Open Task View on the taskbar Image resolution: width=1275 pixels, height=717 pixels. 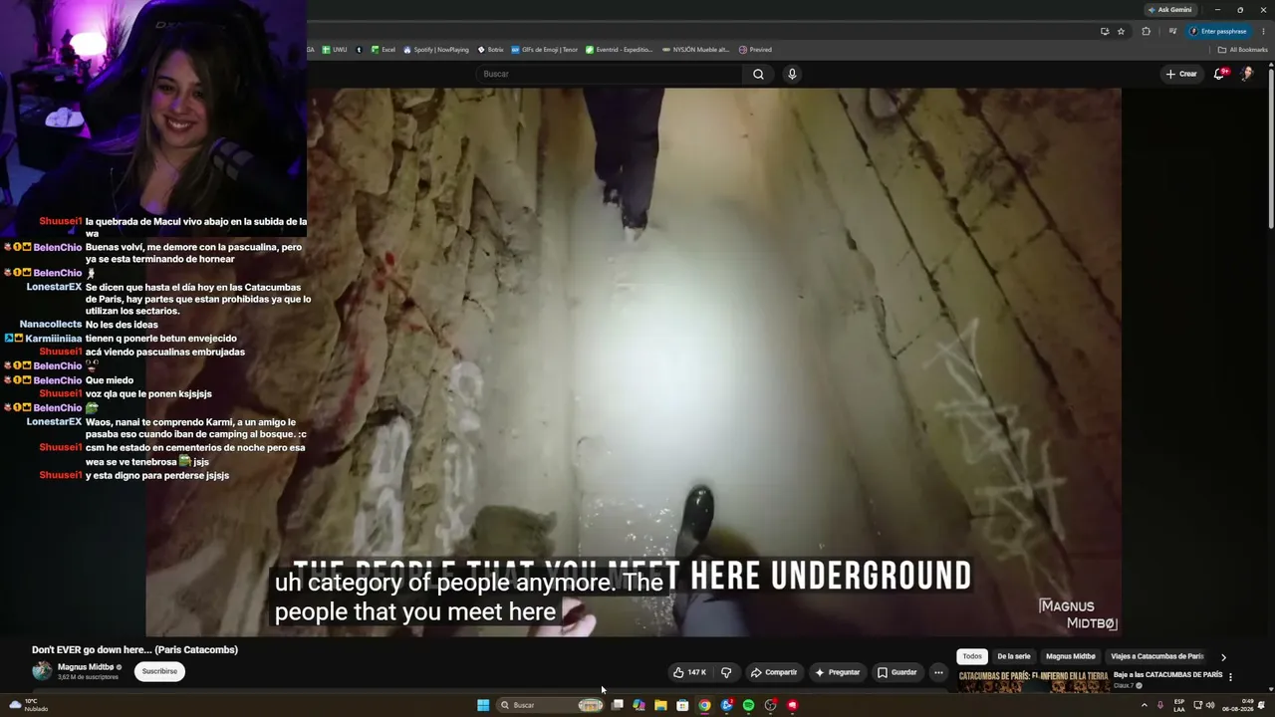[x=617, y=705]
